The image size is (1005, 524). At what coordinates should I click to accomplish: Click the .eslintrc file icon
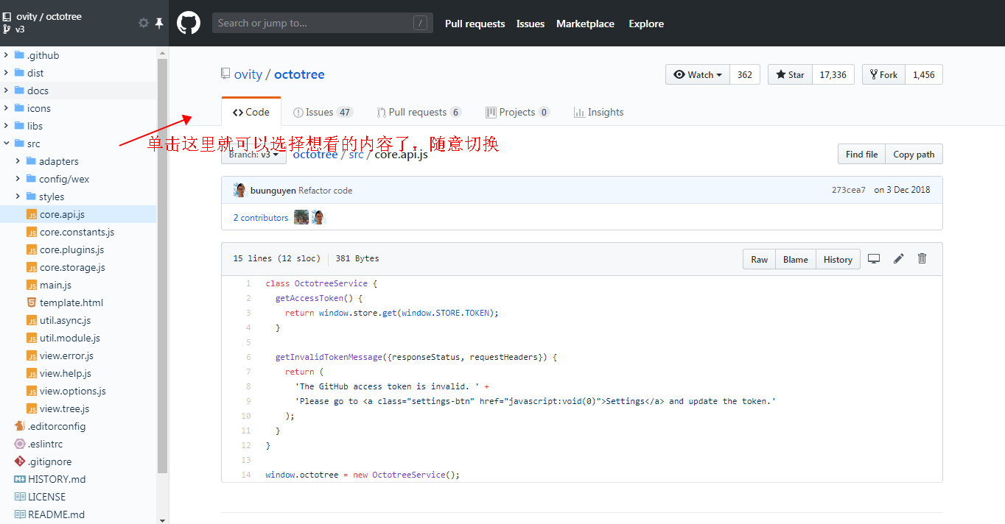20,444
